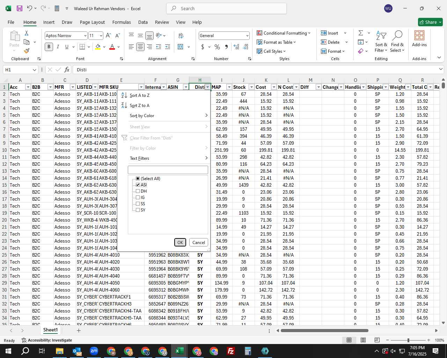Click the Cut scissors icon

pos(27,33)
